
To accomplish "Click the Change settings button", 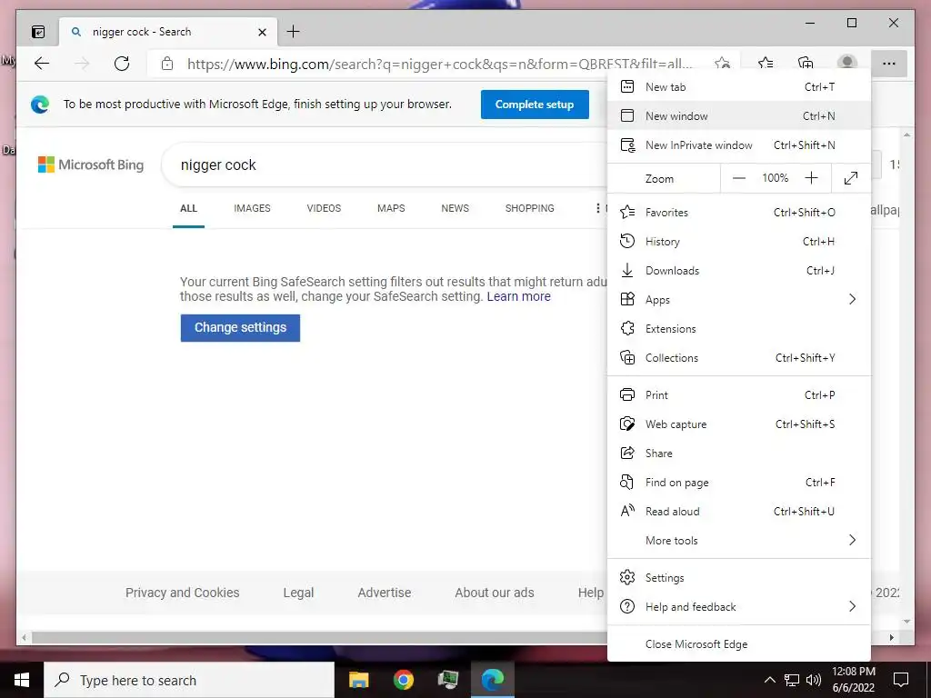I will (x=240, y=327).
